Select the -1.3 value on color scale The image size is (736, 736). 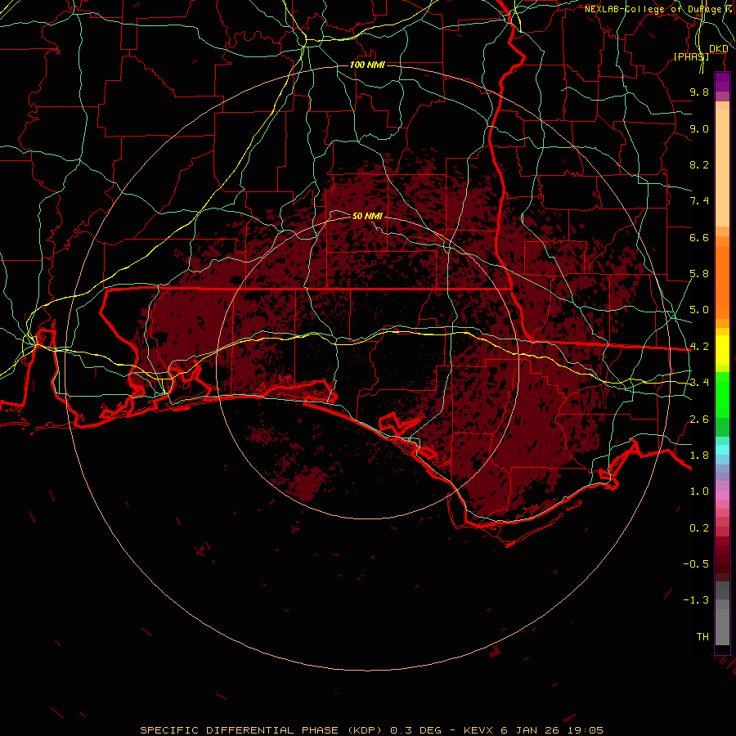click(696, 600)
